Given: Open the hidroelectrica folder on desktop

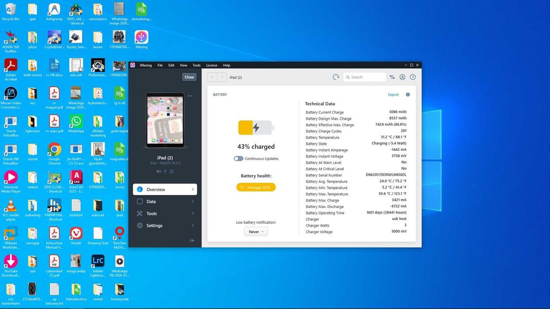Looking at the screenshot, I should pyautogui.click(x=76, y=291).
